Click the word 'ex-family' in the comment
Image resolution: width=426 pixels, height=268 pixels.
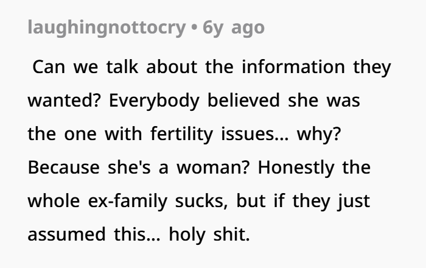[133, 200]
